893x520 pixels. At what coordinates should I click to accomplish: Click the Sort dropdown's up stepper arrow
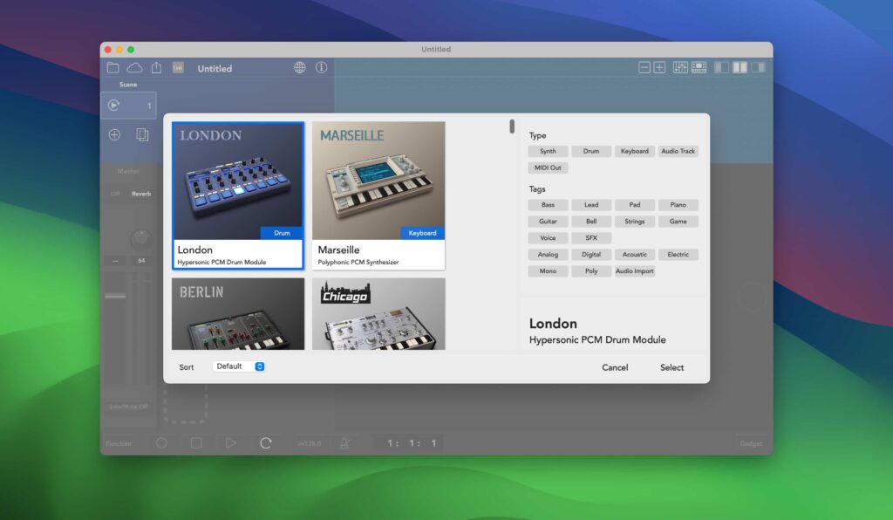click(x=259, y=364)
